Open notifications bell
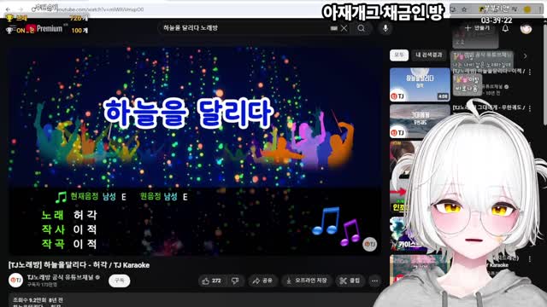547x307 pixels. pyautogui.click(x=505, y=28)
